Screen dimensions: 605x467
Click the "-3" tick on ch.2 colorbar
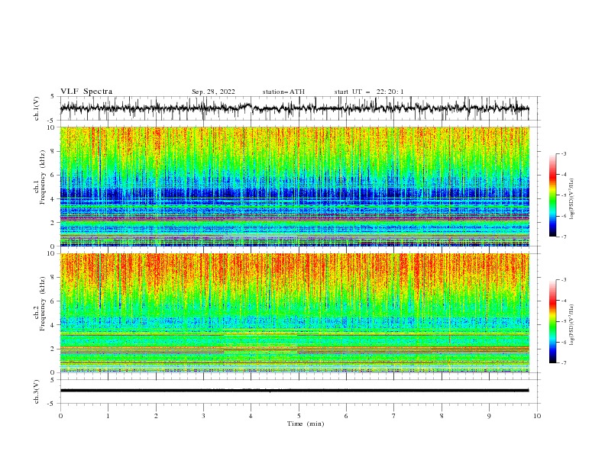[564, 280]
